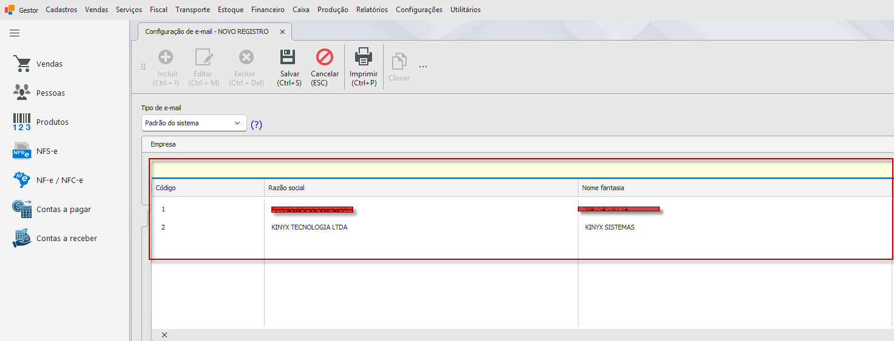Click the (?) help link

tap(257, 124)
